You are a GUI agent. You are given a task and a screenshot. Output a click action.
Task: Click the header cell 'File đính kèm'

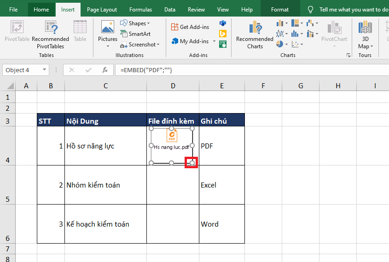[173, 120]
